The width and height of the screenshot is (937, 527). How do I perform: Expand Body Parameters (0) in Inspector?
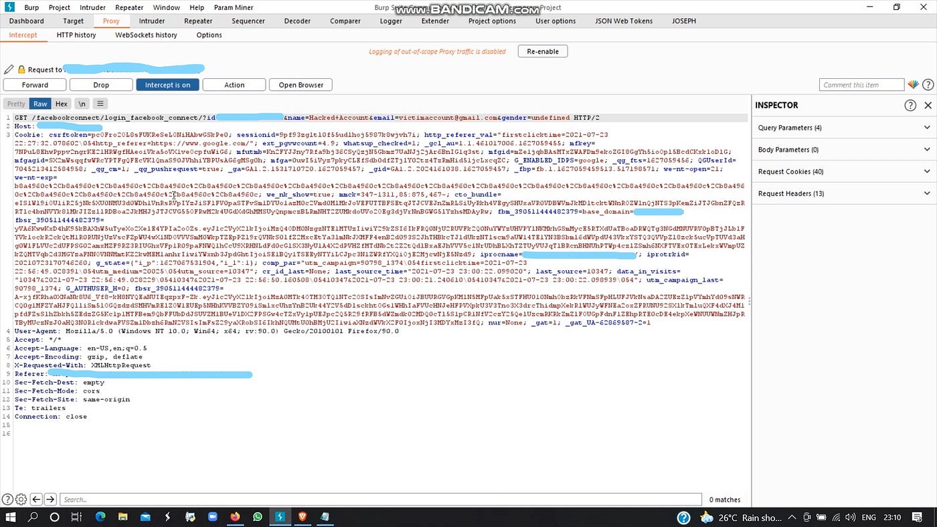point(844,150)
